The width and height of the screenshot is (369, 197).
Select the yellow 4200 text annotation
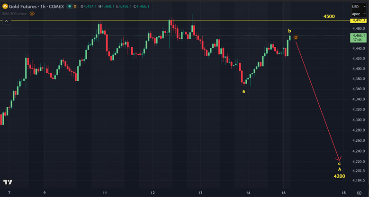339,176
